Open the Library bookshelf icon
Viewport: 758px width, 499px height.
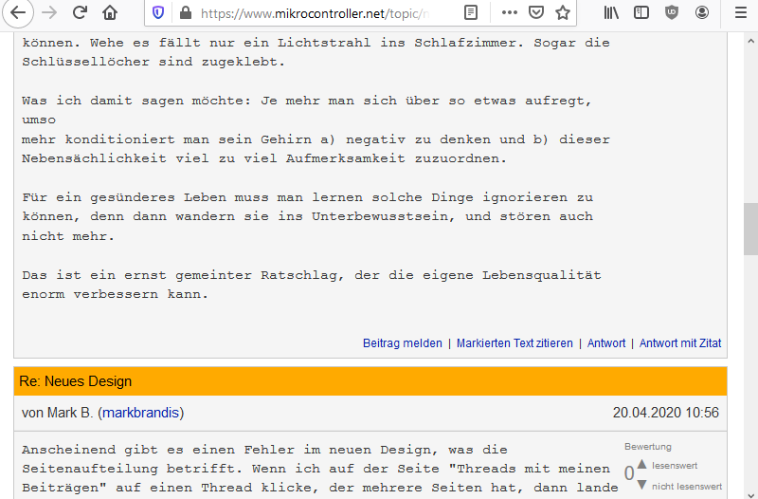pos(611,12)
